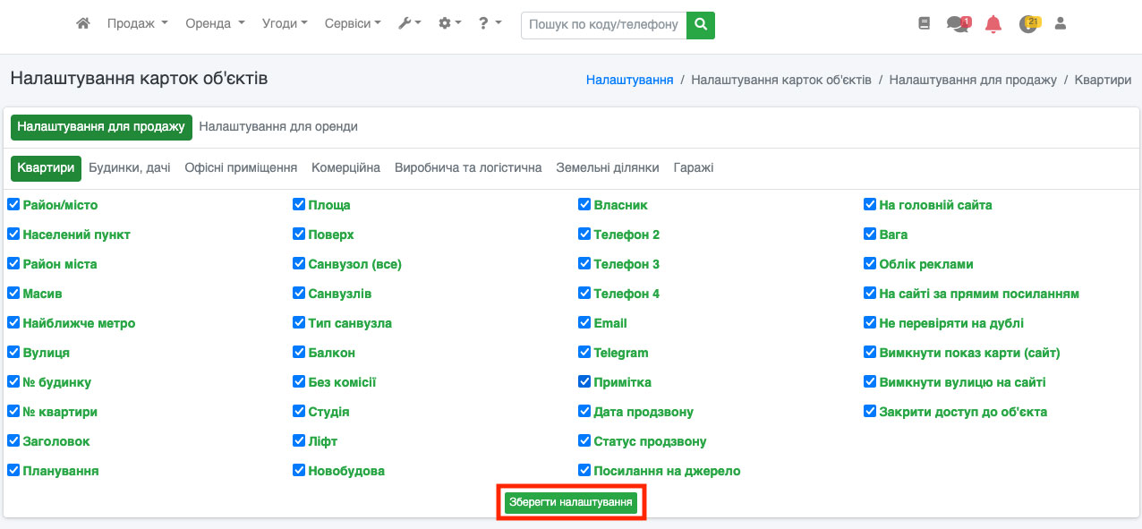Disable the Telegram field checkbox
This screenshot has width=1142, height=529.
coord(585,353)
